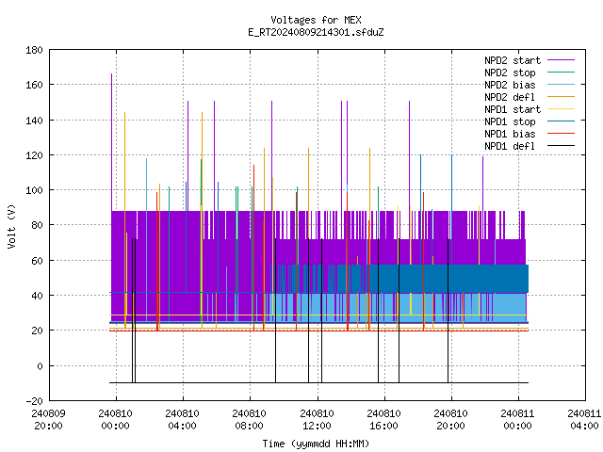The height and width of the screenshot is (452, 603).
Task: Click the 180 y-axis tick label
Action: click(34, 50)
